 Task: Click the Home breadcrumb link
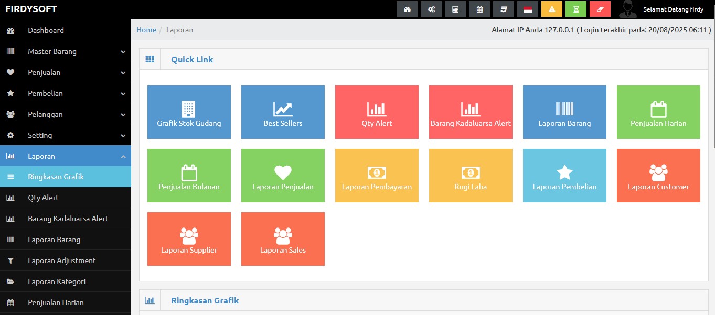click(x=146, y=30)
